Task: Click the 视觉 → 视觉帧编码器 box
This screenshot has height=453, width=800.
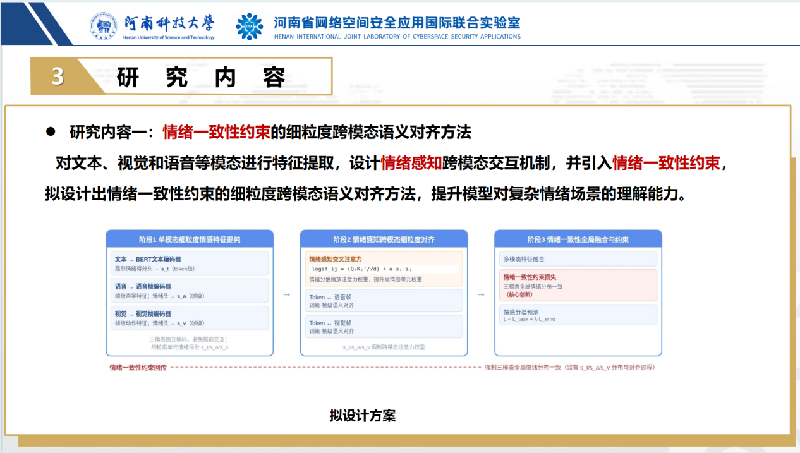Action: pos(190,318)
